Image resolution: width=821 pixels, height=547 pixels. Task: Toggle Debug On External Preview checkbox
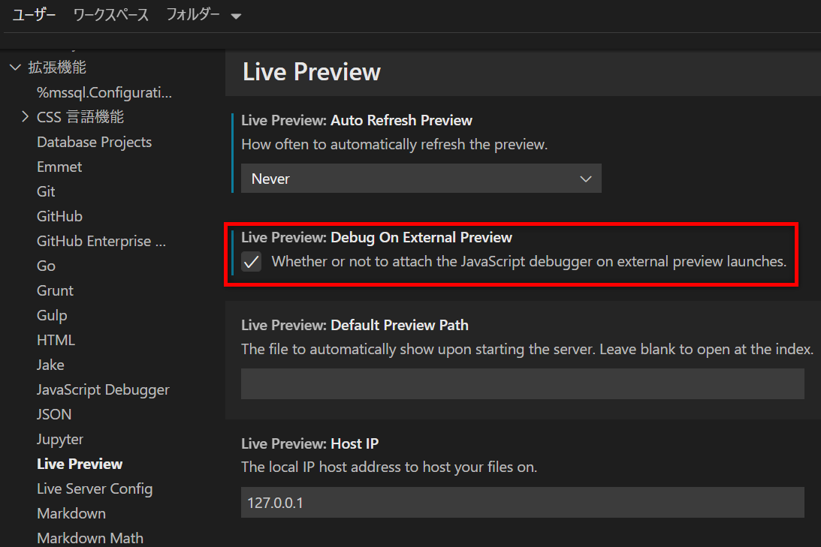point(252,262)
